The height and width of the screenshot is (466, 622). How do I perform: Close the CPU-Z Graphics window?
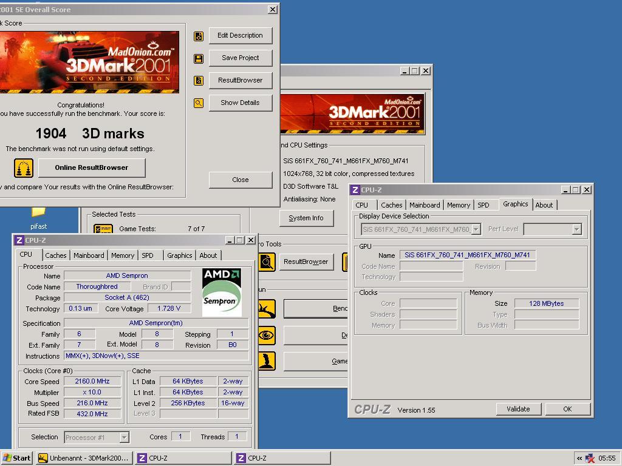tap(587, 190)
